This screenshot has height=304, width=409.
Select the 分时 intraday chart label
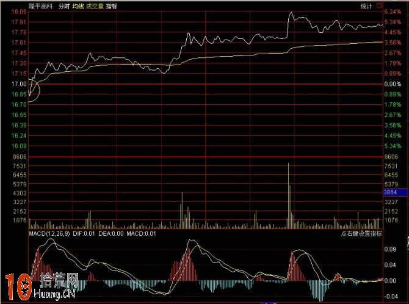[x=64, y=6]
